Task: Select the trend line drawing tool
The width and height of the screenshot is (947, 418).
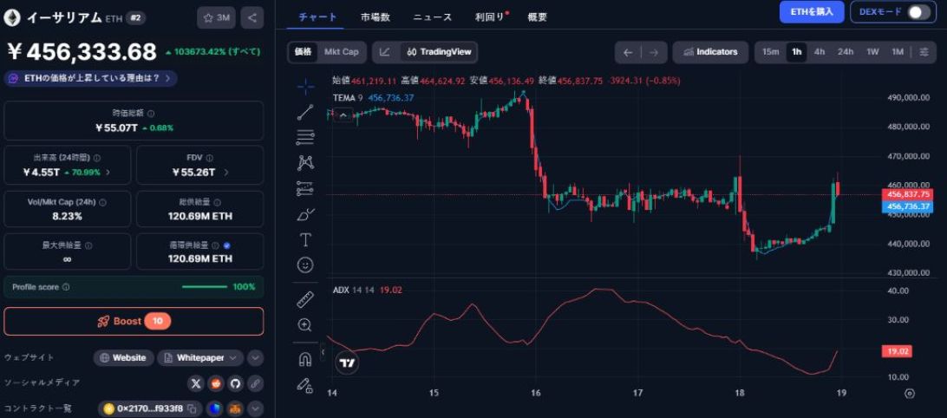Action: pos(305,113)
